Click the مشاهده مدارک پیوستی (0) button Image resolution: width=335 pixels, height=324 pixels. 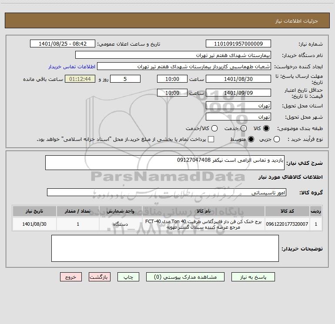tap(185, 277)
